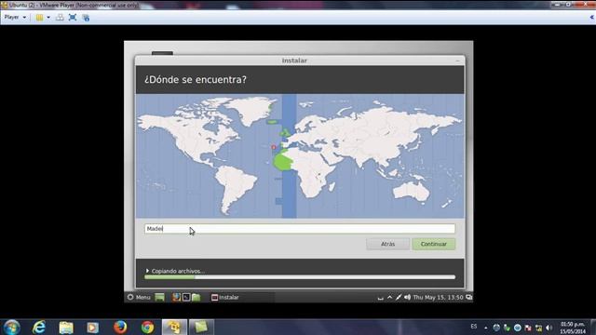Open the terminal from the Mint panel
596x335 pixels.
[186, 298]
